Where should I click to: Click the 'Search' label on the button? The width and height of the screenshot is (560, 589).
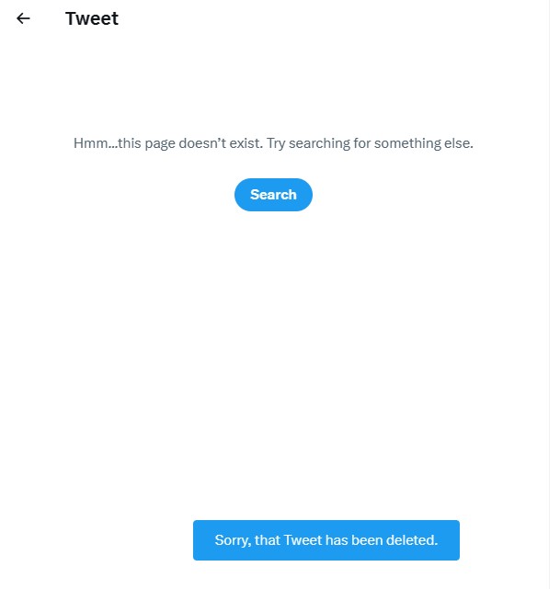point(273,195)
